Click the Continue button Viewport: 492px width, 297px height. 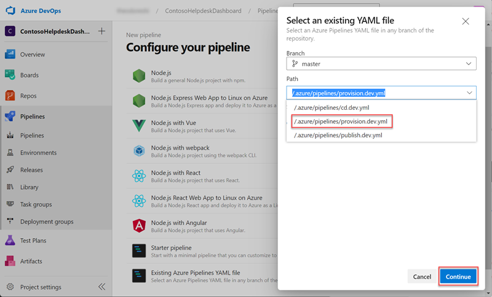click(458, 276)
